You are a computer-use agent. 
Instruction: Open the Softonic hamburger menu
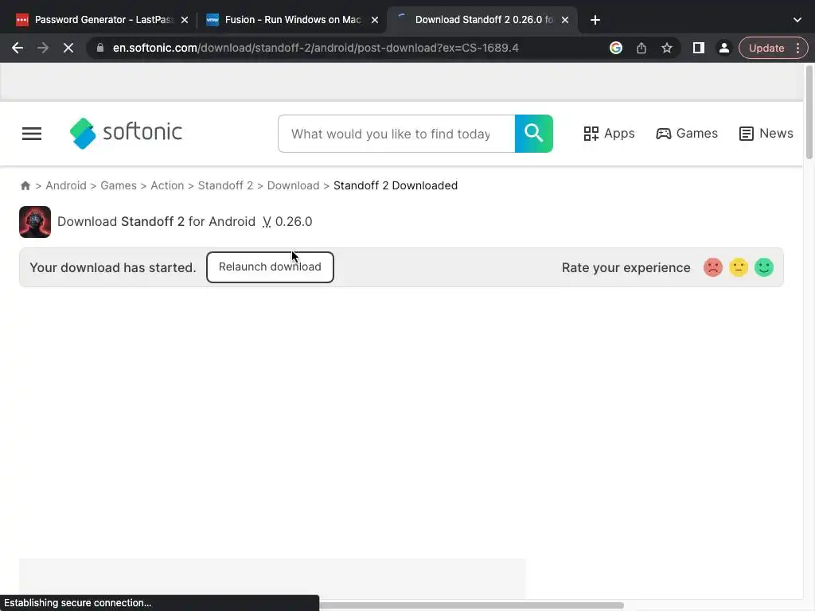point(32,134)
